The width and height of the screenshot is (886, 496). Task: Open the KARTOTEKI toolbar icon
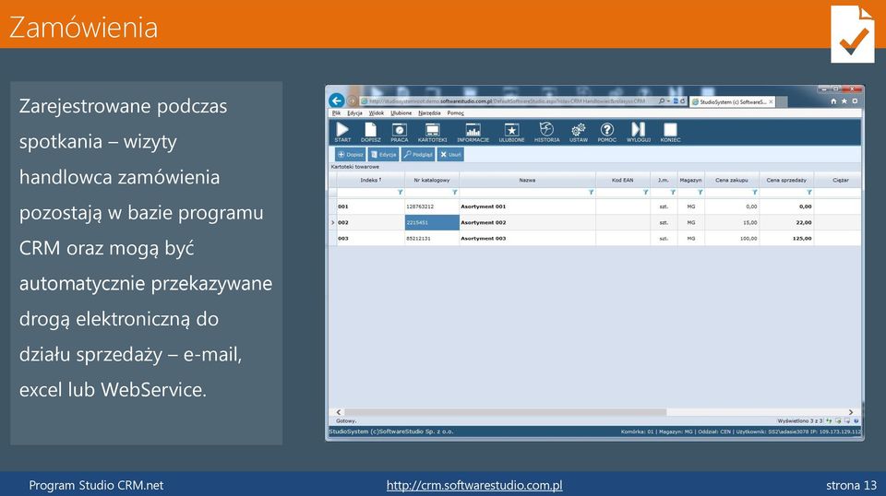coord(432,130)
